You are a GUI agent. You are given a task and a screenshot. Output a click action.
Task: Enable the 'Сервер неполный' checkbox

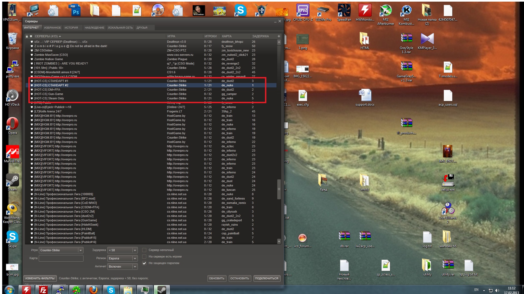coord(144,250)
